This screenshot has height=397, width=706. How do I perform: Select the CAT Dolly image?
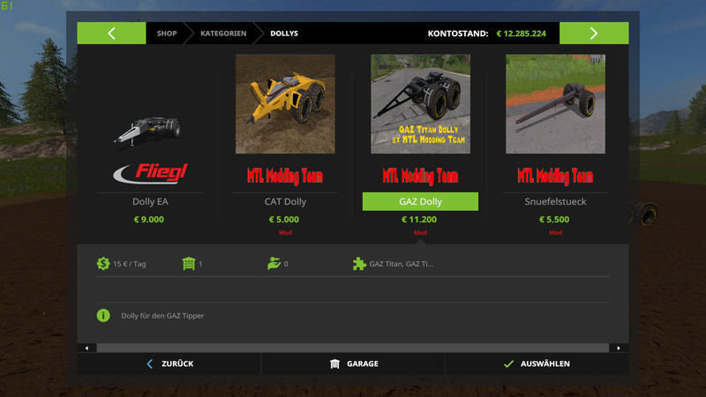click(284, 104)
